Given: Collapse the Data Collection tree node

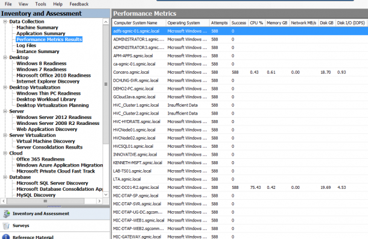Looking at the screenshot, I should tap(5, 21).
